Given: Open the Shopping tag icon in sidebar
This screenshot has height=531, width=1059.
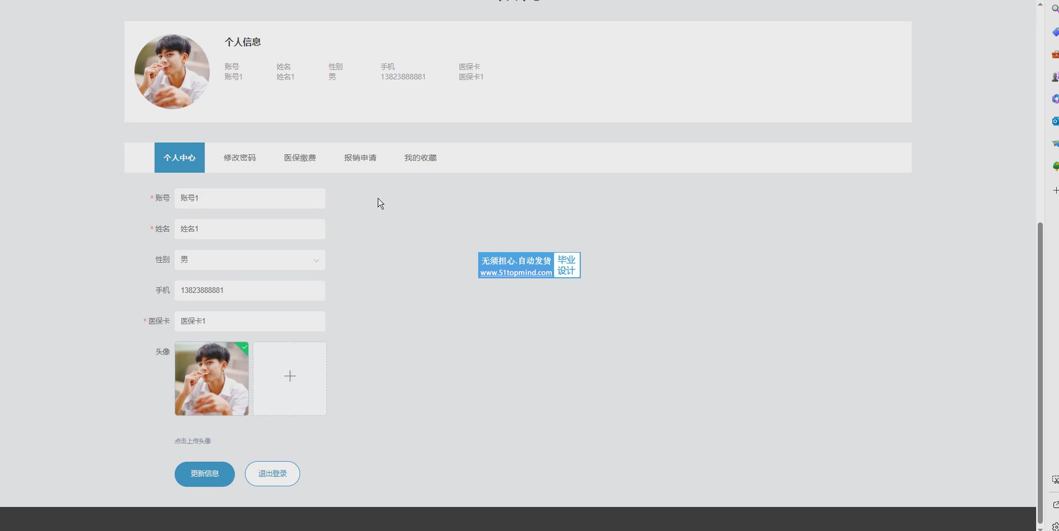Looking at the screenshot, I should (1055, 32).
